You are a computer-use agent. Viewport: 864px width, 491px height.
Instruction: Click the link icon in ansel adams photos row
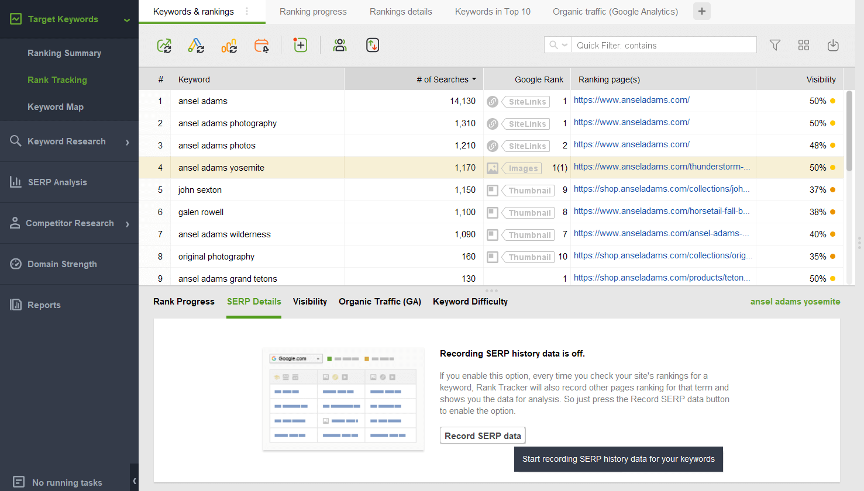[x=493, y=146]
